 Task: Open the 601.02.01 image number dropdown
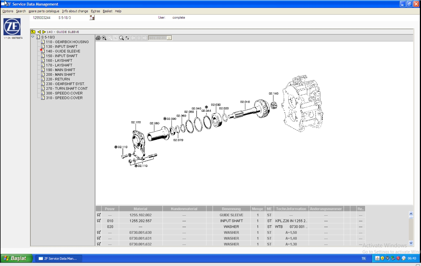169,38
